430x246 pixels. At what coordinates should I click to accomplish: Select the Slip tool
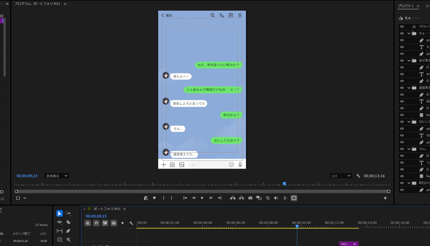point(60,231)
